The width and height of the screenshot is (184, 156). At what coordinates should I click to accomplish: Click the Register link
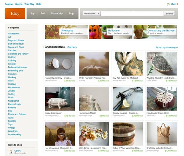coord(9,4)
